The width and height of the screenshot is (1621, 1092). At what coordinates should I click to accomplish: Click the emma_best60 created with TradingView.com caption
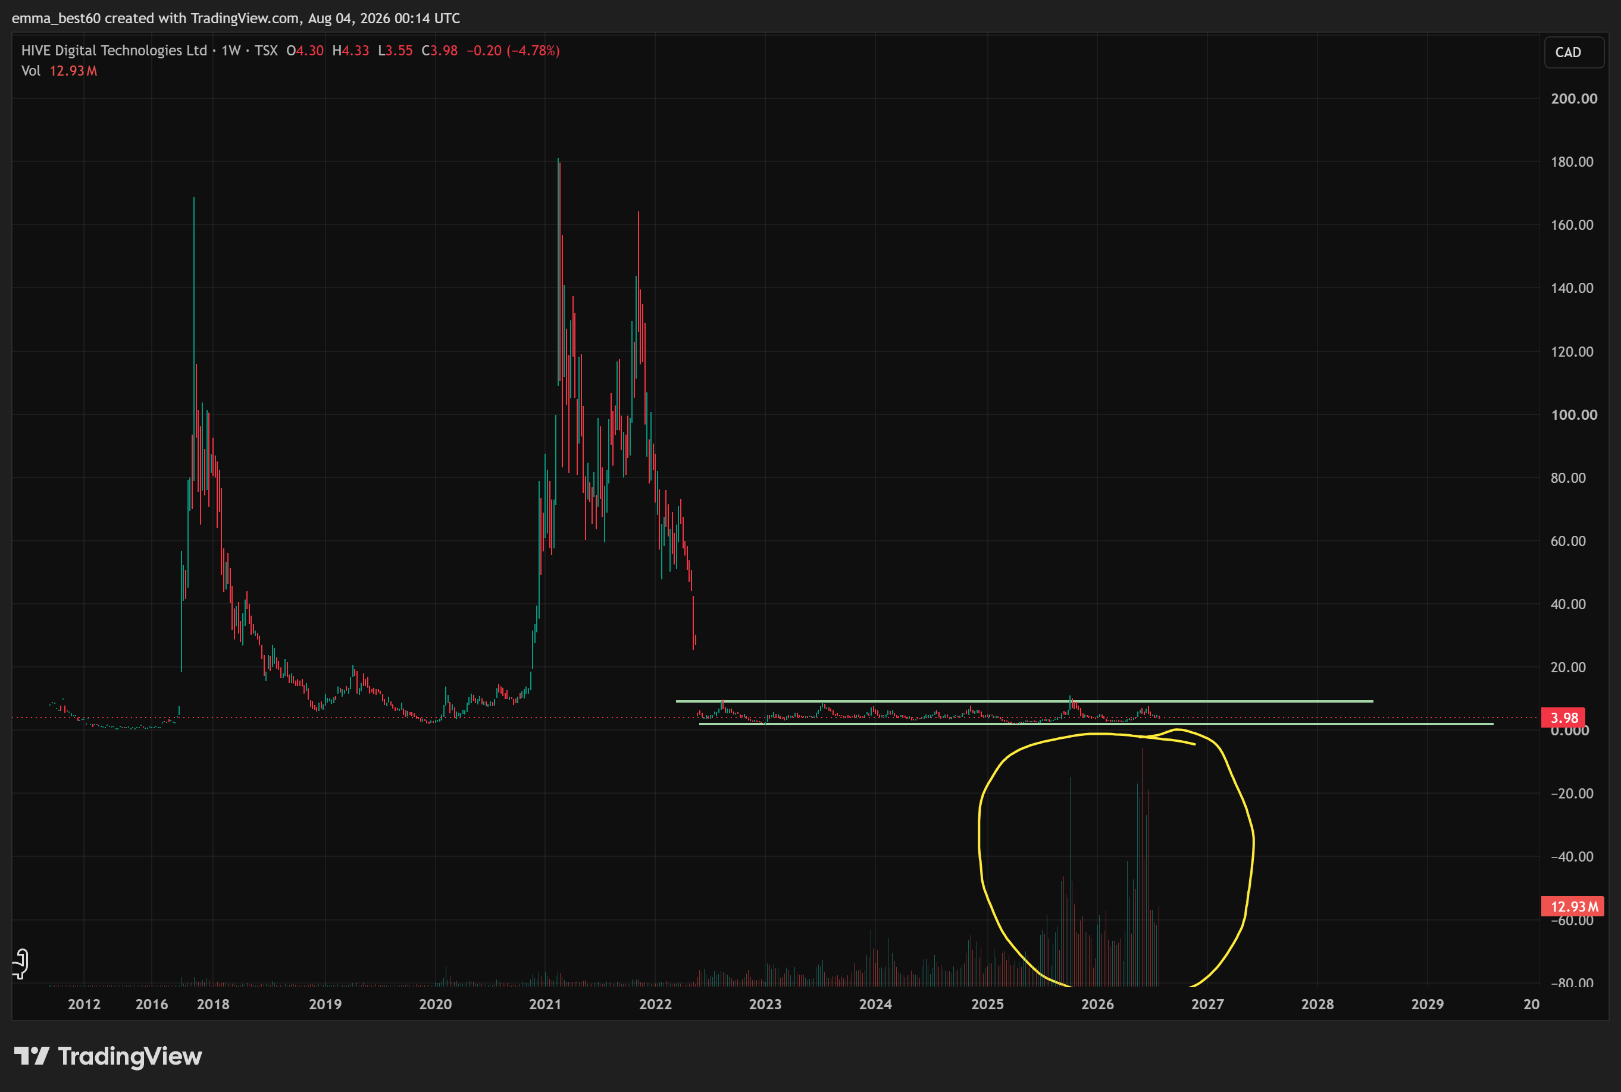[236, 18]
